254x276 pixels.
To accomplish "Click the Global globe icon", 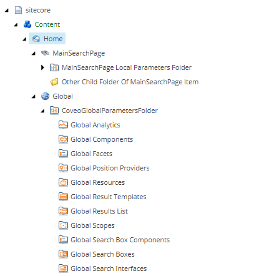I will click(x=45, y=96).
